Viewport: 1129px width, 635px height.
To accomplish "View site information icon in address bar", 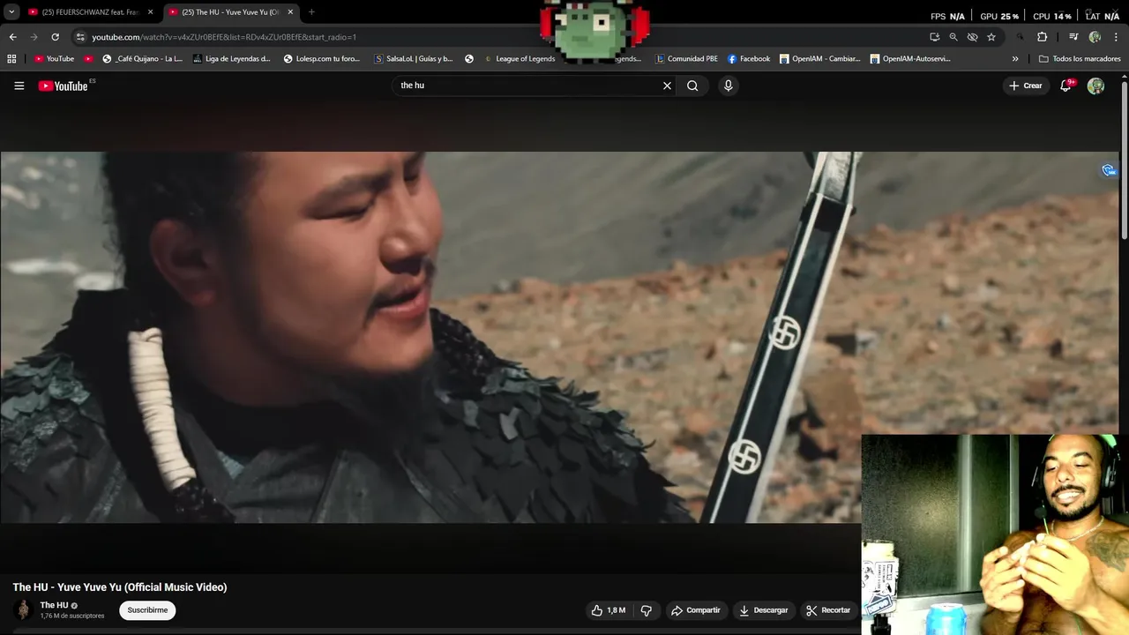I will pos(80,37).
